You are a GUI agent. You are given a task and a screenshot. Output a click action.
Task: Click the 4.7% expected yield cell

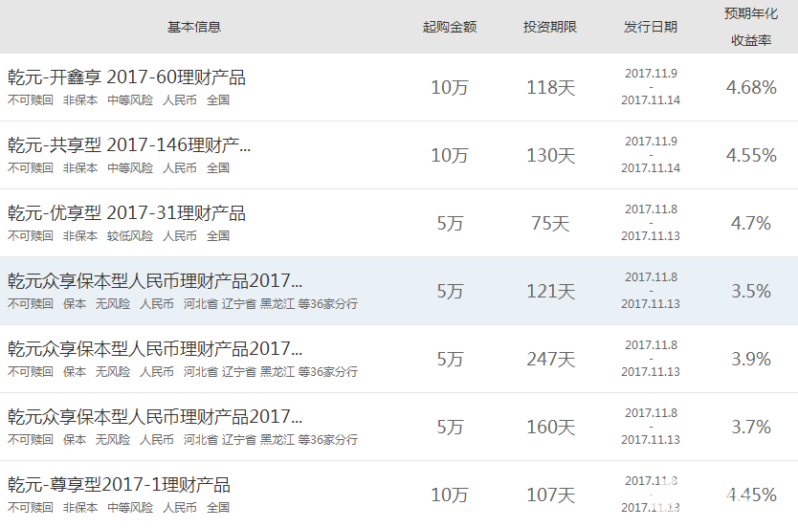(x=751, y=223)
